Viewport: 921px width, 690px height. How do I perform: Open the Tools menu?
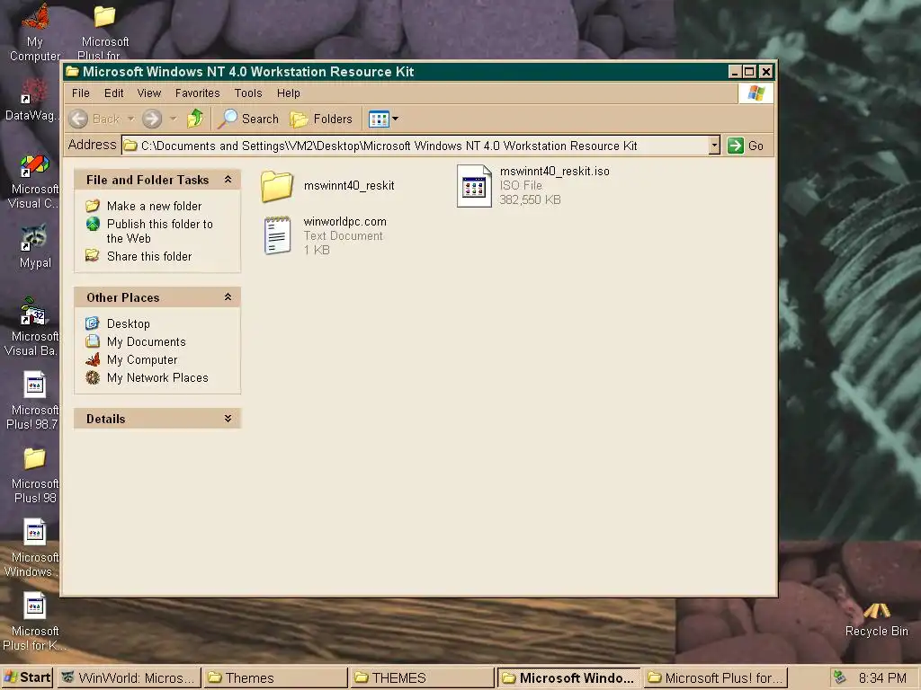(x=248, y=93)
